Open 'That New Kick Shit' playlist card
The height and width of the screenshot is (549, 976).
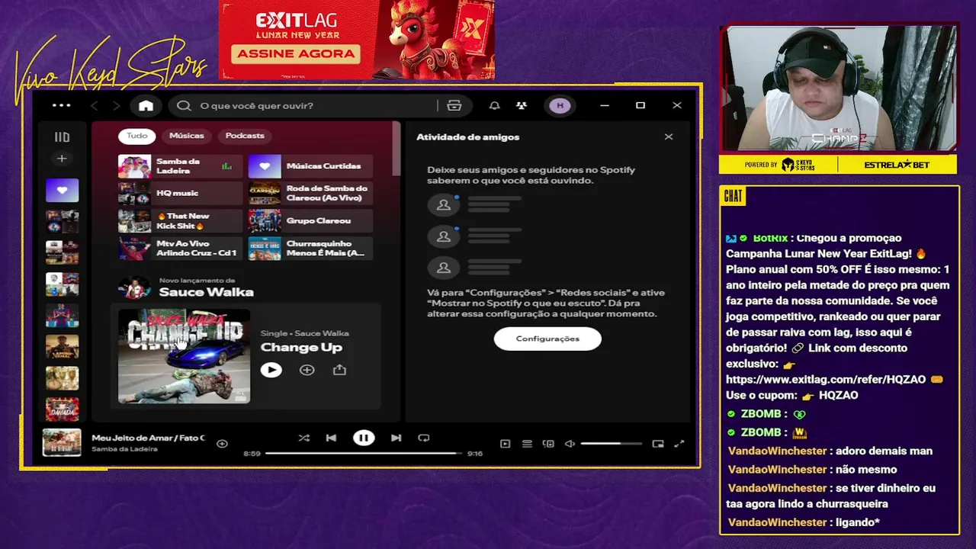click(x=180, y=221)
